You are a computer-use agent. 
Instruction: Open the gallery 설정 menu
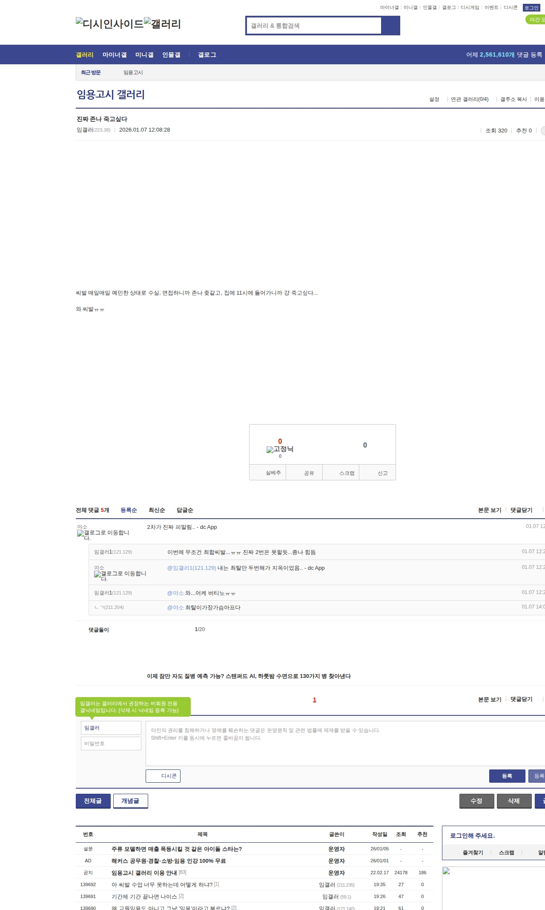point(434,99)
